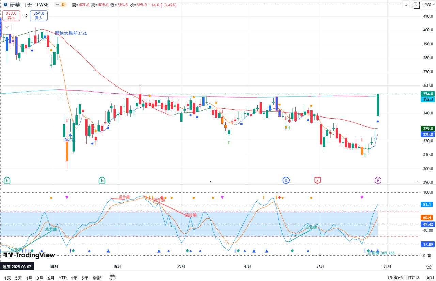436x281 pixels.
Task: Click the down-arrow icon beside the TWD selector
Action: (x=406, y=5)
